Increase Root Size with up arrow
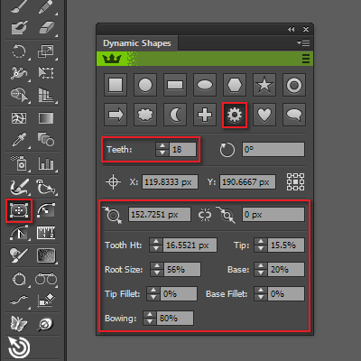Image resolution: width=361 pixels, height=361 pixels. coord(157,265)
